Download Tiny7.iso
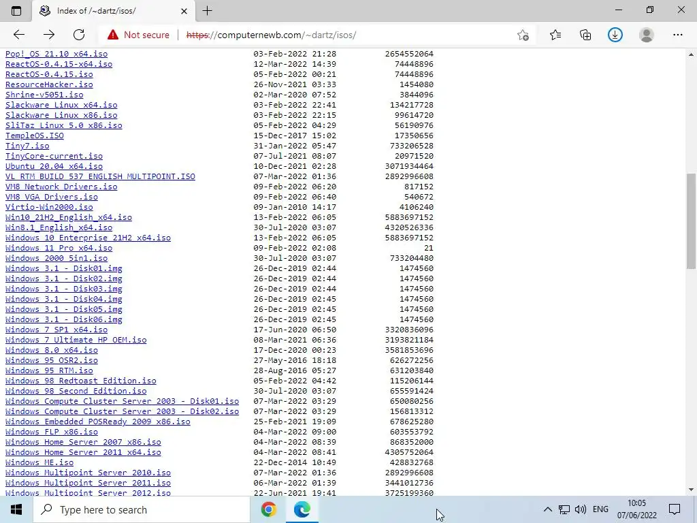The height and width of the screenshot is (523, 697). coord(27,146)
